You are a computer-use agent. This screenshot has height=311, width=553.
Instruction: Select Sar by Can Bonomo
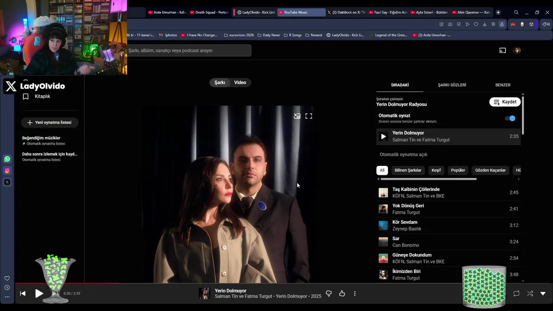448,242
